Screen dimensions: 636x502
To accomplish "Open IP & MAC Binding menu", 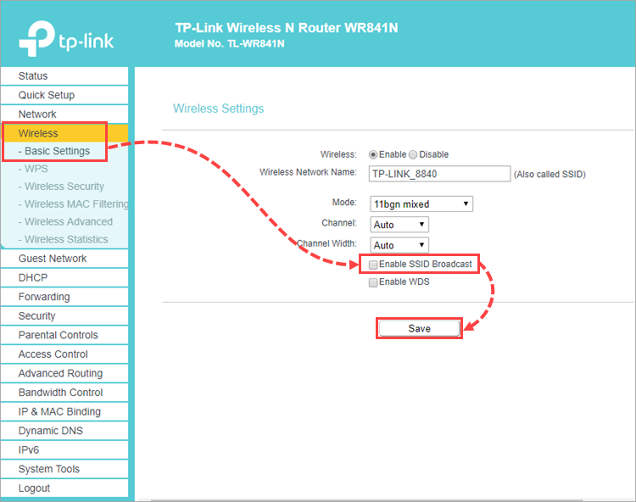I will 64,411.
